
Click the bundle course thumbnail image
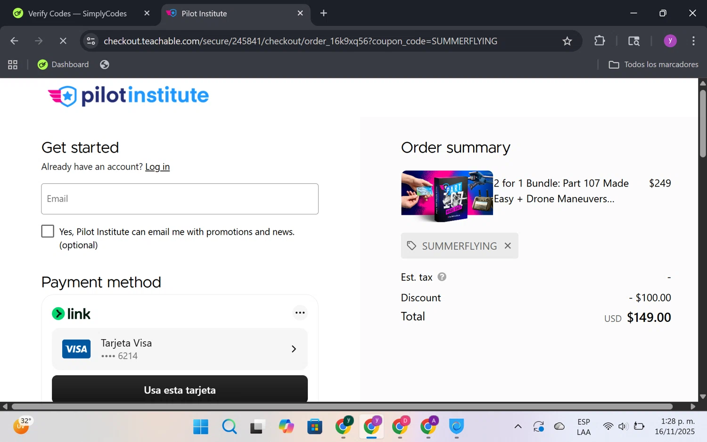(x=447, y=196)
